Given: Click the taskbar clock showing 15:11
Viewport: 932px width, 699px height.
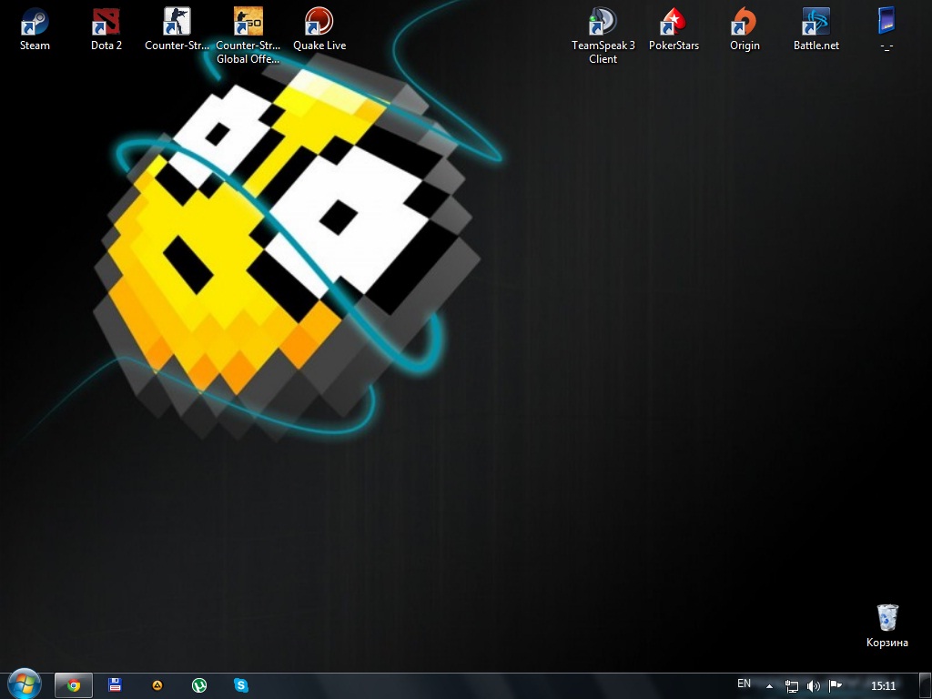Looking at the screenshot, I should tap(883, 685).
